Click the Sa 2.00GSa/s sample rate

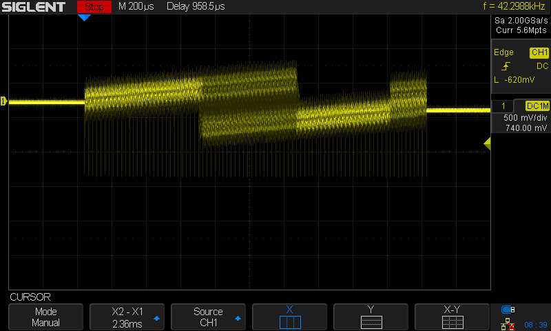click(521, 21)
